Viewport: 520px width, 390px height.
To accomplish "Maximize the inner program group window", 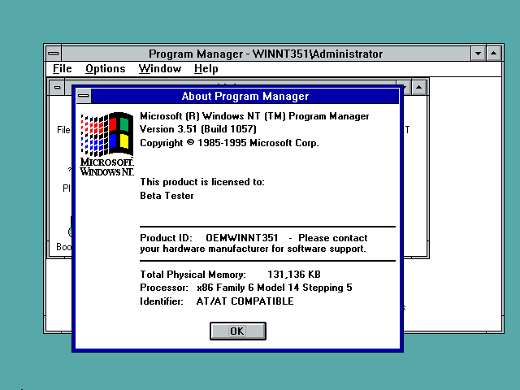I will pos(419,88).
